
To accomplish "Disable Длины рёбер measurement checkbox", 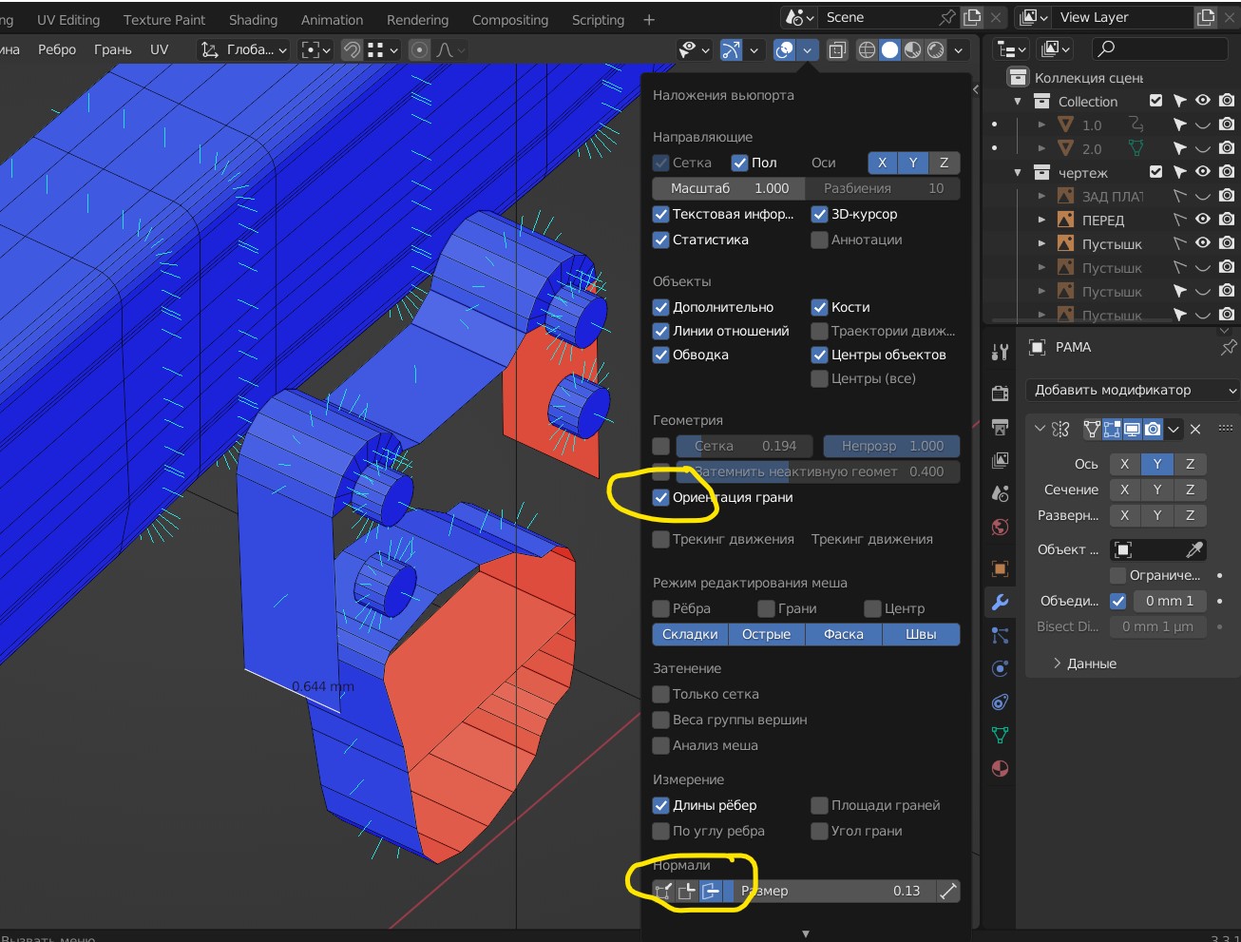I will coord(661,805).
